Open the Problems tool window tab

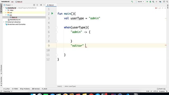point(25,89)
